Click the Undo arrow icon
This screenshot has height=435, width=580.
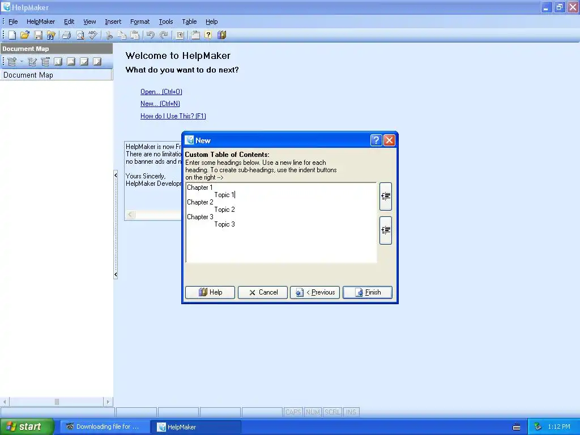pos(150,35)
